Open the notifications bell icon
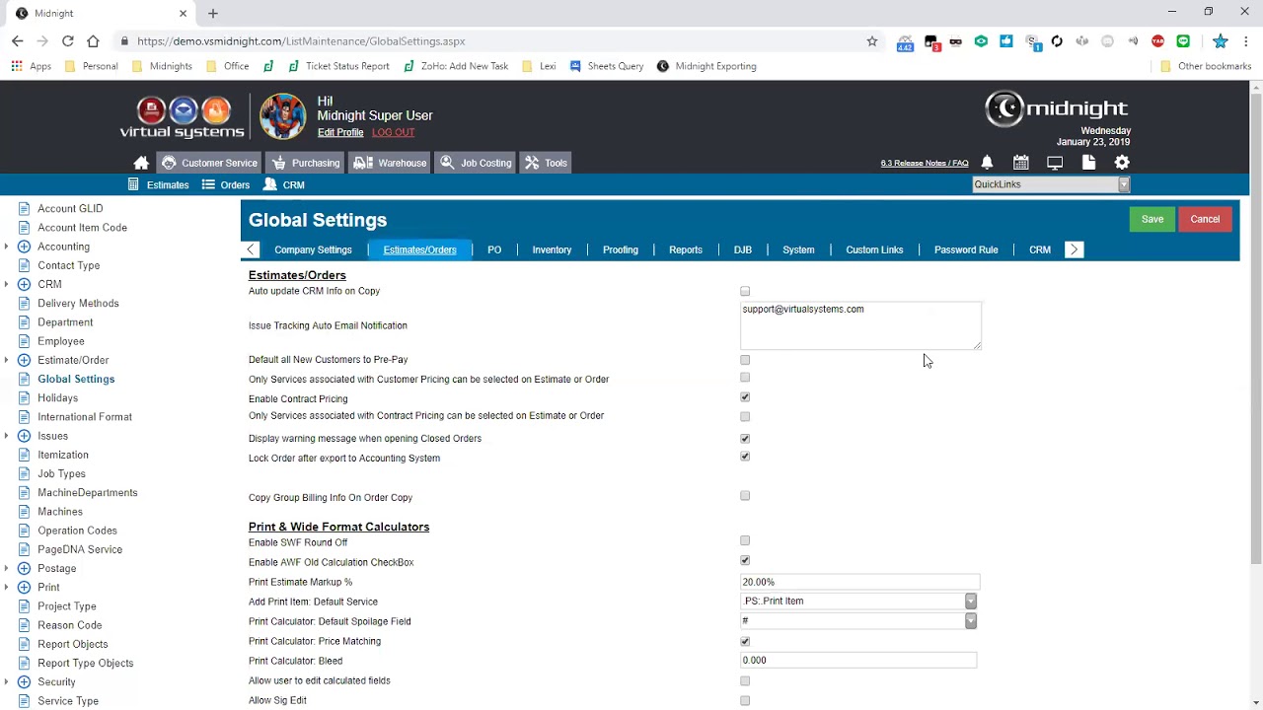The width and height of the screenshot is (1263, 710). click(x=987, y=163)
